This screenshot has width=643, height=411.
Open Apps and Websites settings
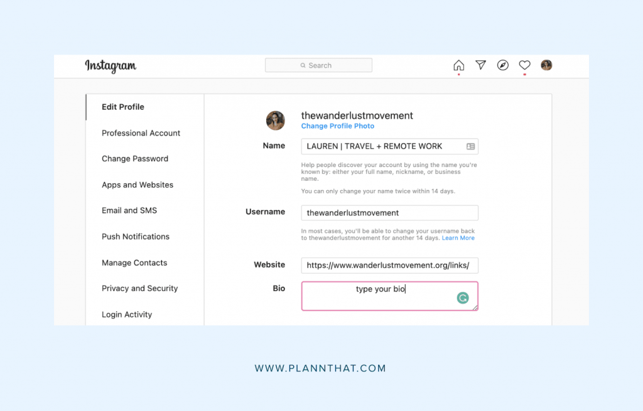[x=138, y=185]
